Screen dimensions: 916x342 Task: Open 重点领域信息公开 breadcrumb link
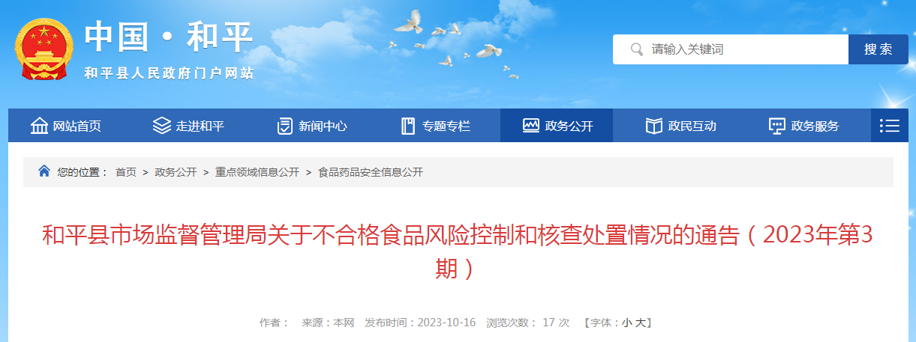click(x=257, y=172)
